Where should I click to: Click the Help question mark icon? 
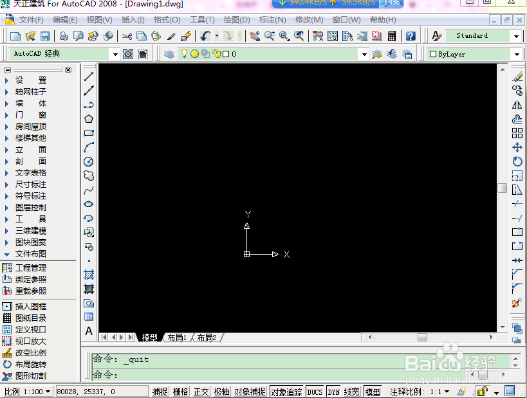click(x=411, y=36)
